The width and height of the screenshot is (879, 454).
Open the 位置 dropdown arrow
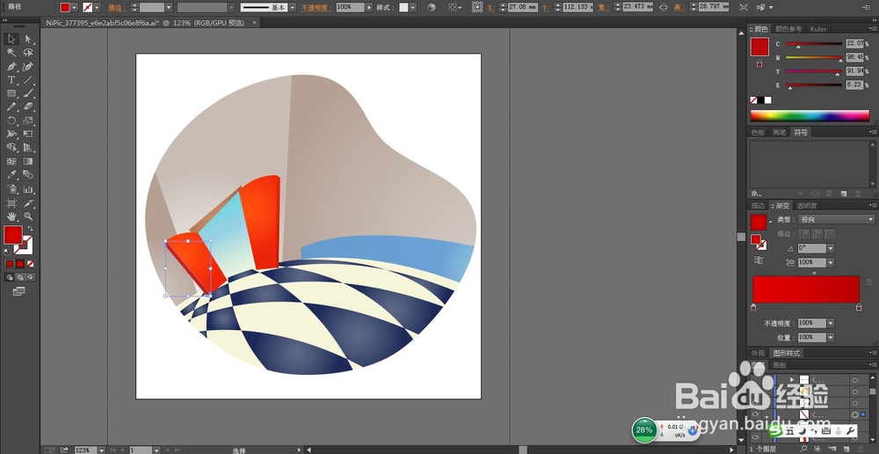(831, 337)
